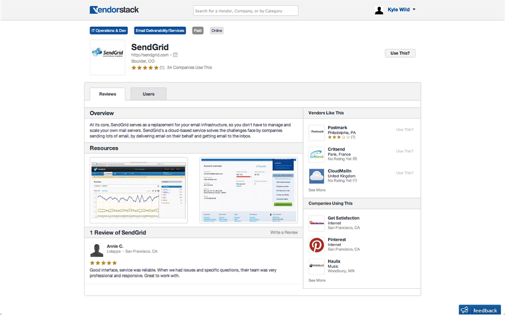Open the Pinterest company link

point(337,239)
